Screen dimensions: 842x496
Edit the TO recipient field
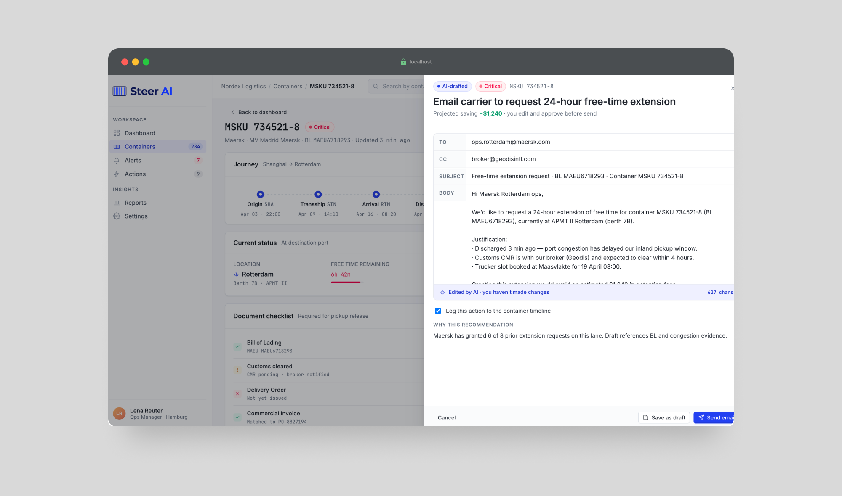coord(600,142)
